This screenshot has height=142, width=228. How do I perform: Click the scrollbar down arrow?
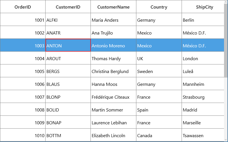(226, 139)
